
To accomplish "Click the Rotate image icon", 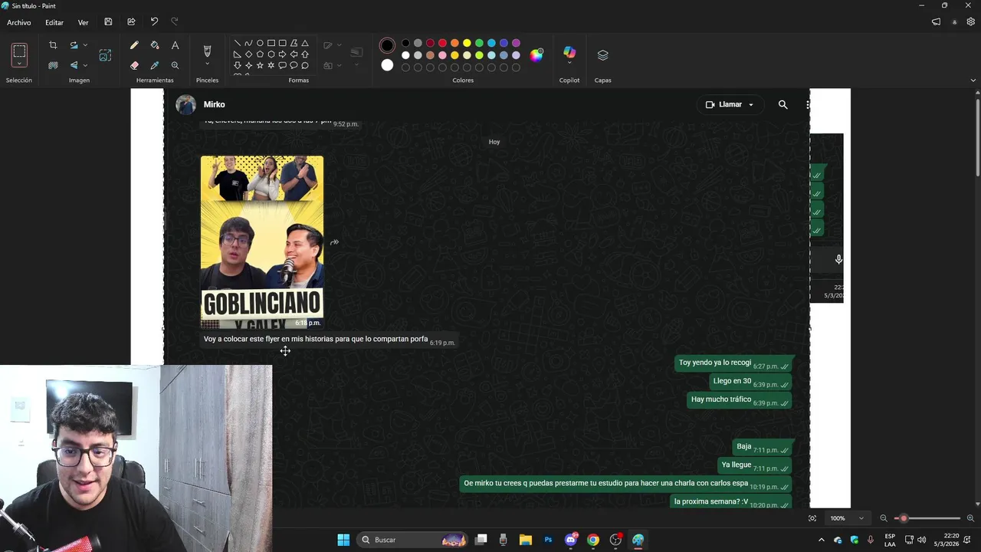I will [x=74, y=45].
